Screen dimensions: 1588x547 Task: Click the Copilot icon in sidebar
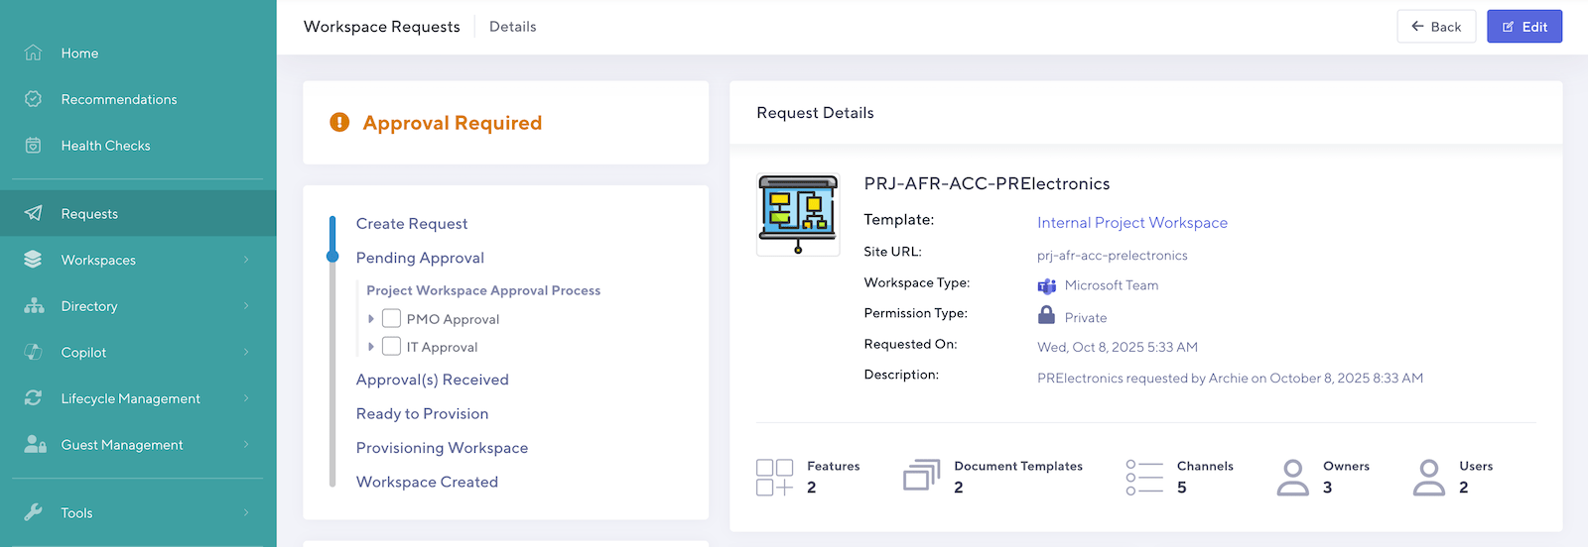33,352
